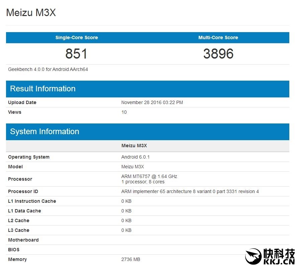Click the Single-Core Score header

(77, 37)
